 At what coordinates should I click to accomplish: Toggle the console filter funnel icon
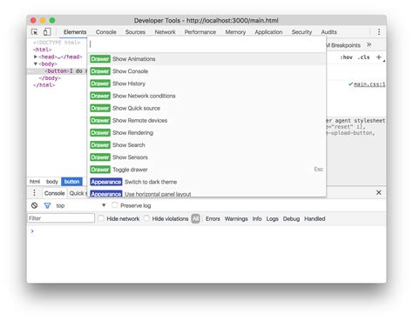coord(47,205)
